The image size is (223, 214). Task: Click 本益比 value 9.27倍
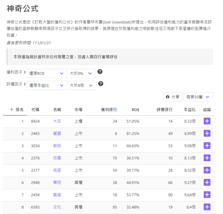(x=190, y=182)
